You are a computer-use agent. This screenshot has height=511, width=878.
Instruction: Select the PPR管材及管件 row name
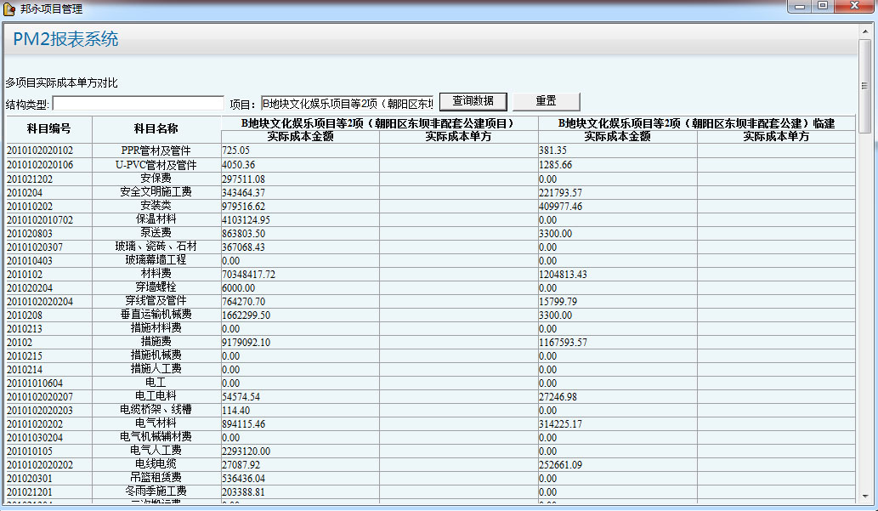click(x=156, y=150)
